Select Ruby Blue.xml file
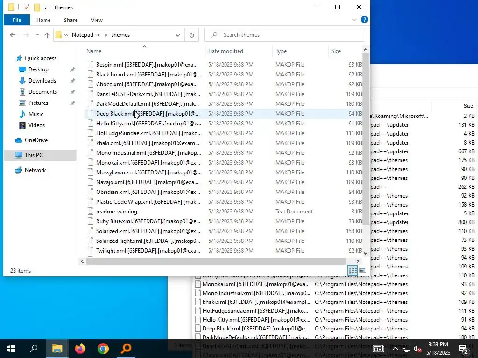The height and width of the screenshot is (358, 478). (x=224, y=221)
